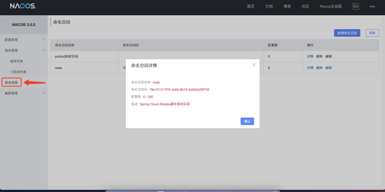Image resolution: width=385 pixels, height=192 pixels.
Task: Click the 刷新 button
Action: tap(372, 33)
